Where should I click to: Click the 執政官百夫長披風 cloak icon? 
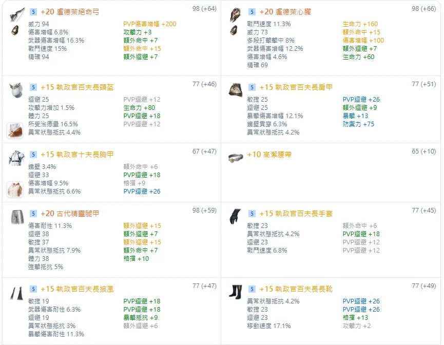click(15, 293)
